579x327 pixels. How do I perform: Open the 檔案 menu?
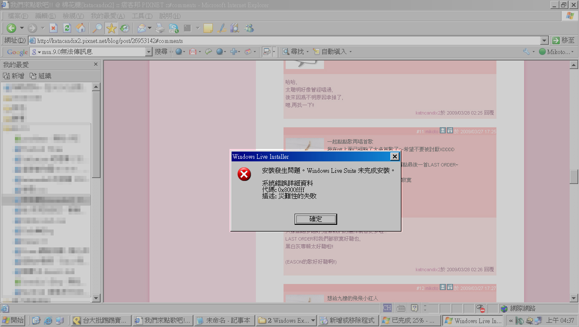[18, 16]
